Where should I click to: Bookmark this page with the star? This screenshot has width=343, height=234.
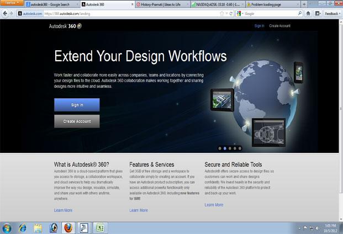pyautogui.click(x=221, y=14)
